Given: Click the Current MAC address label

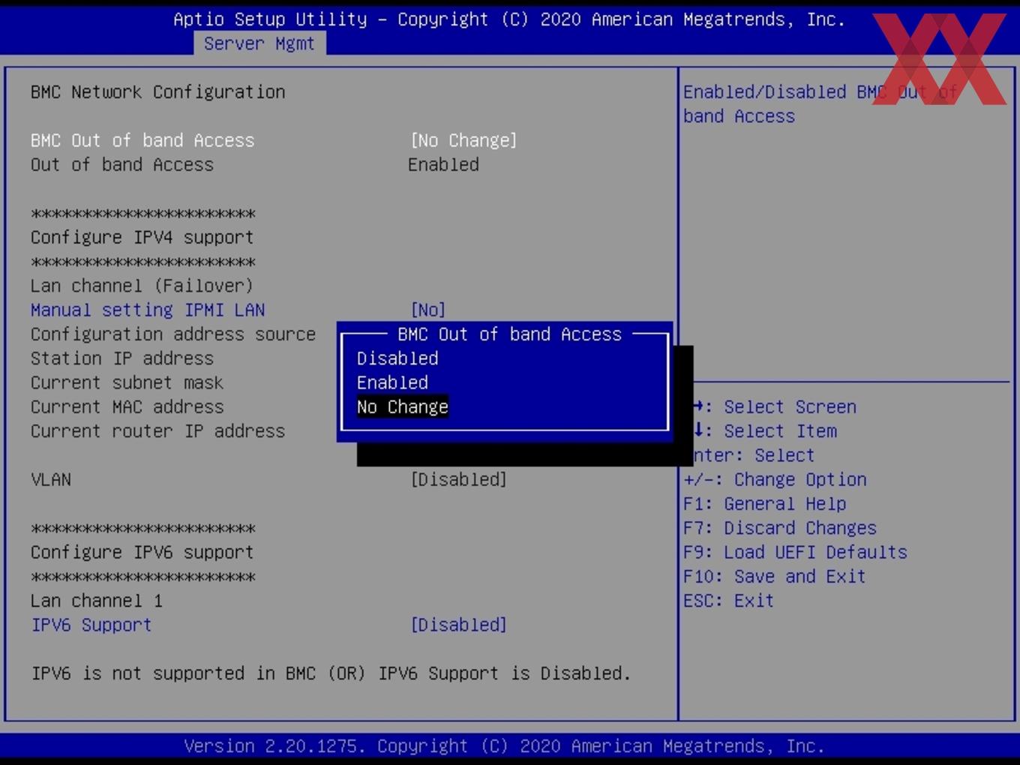Looking at the screenshot, I should tap(127, 406).
